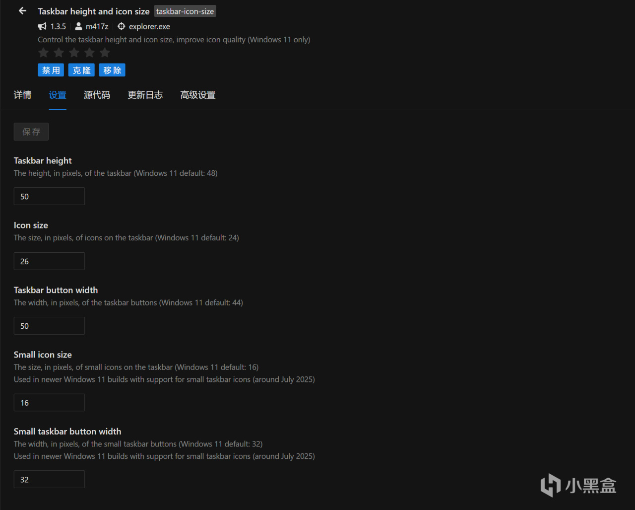Screen dimensions: 635x510
Task: Click the 禁用 disable button
Action: 51,70
